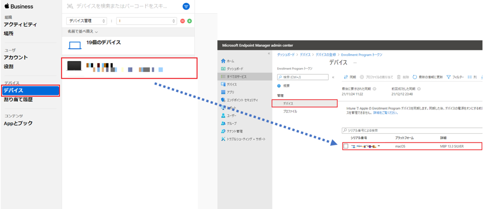Click home icon in Endpoint Manager sidebar
The image size is (484, 209).
pos(223,61)
